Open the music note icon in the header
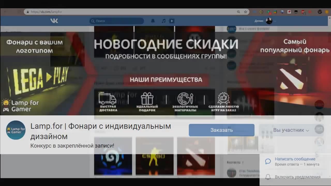 [x=163, y=21]
